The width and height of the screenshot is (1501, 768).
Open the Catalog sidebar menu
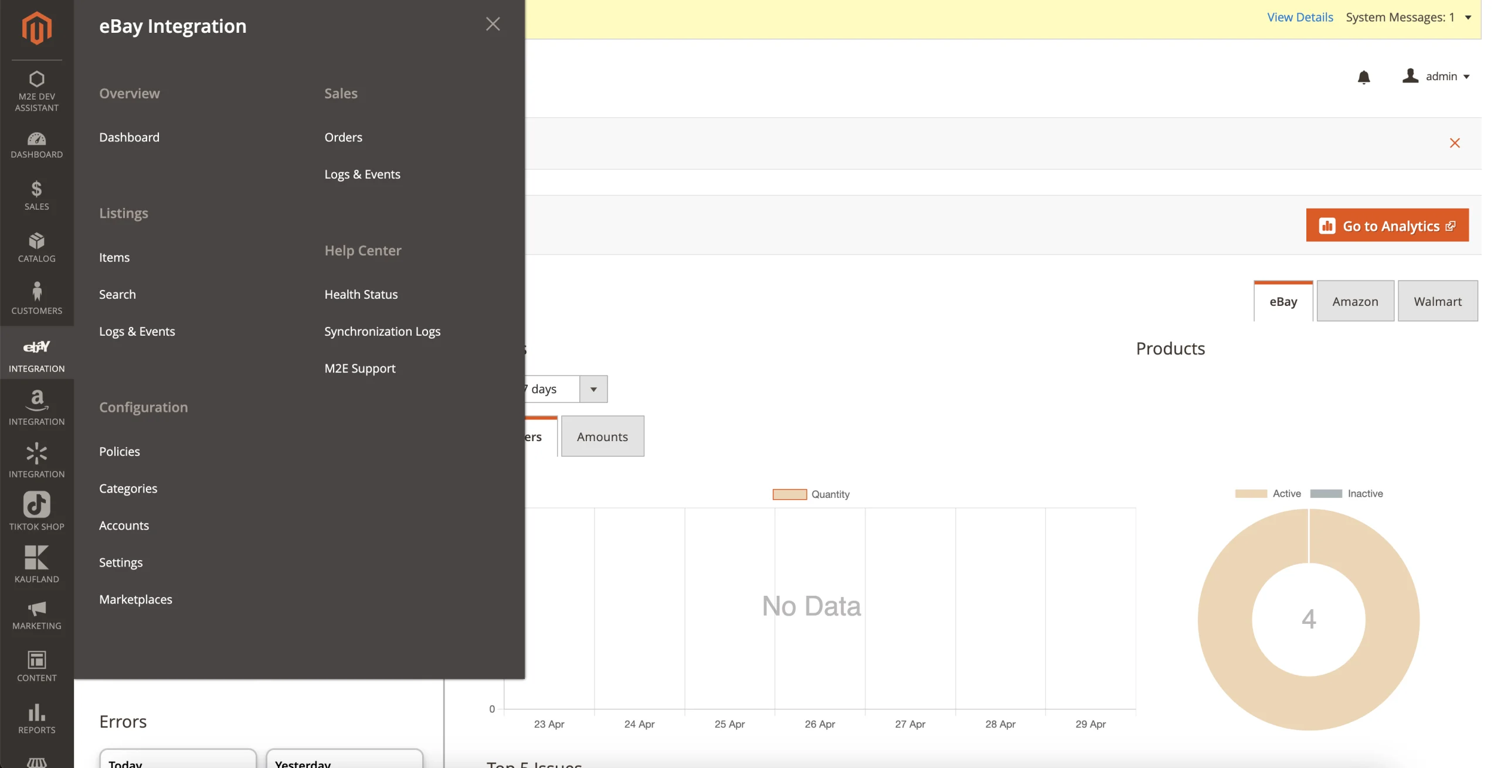pyautogui.click(x=36, y=247)
